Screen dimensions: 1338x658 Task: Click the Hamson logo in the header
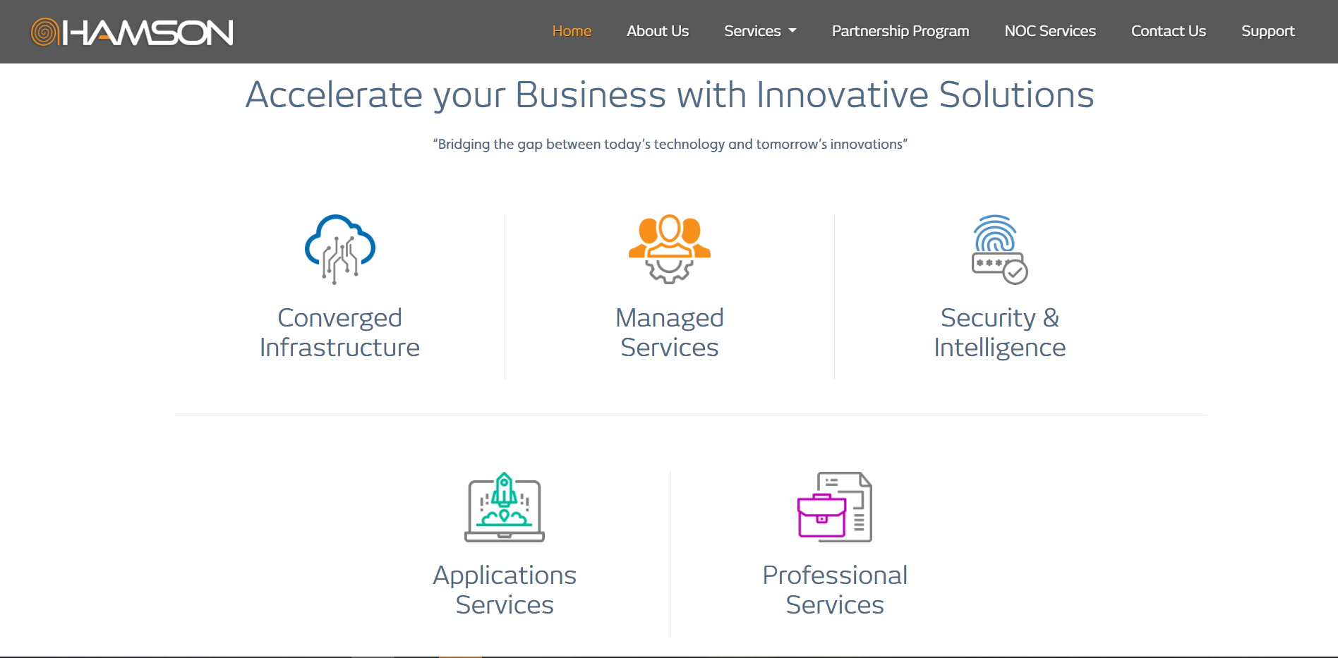pyautogui.click(x=132, y=32)
